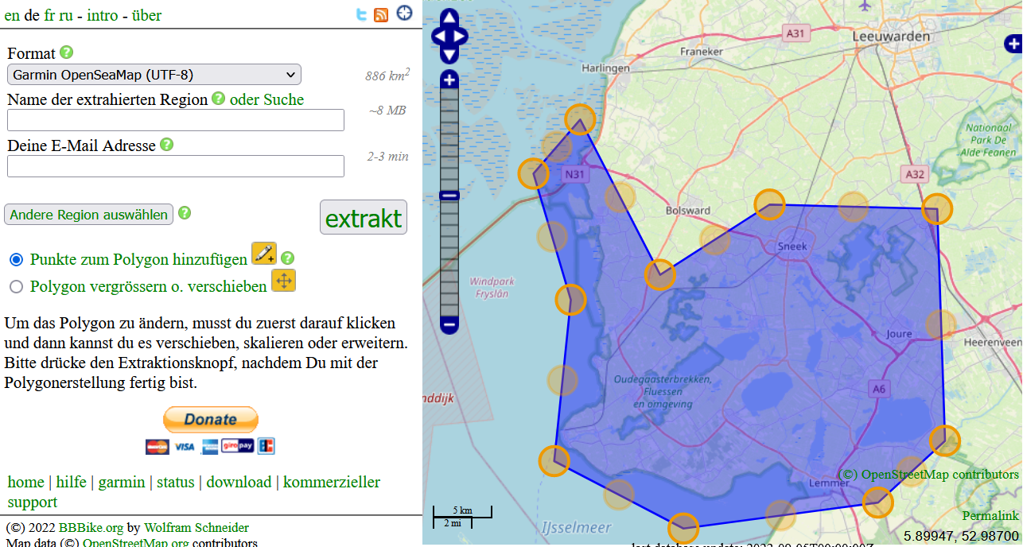The height and width of the screenshot is (547, 1023).
Task: Click the email address input field
Action: point(175,166)
